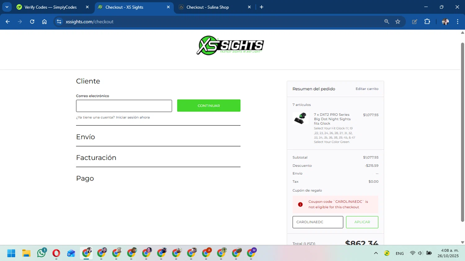This screenshot has width=465, height=261.
Task: Click the Facturación section heading
Action: (x=96, y=158)
